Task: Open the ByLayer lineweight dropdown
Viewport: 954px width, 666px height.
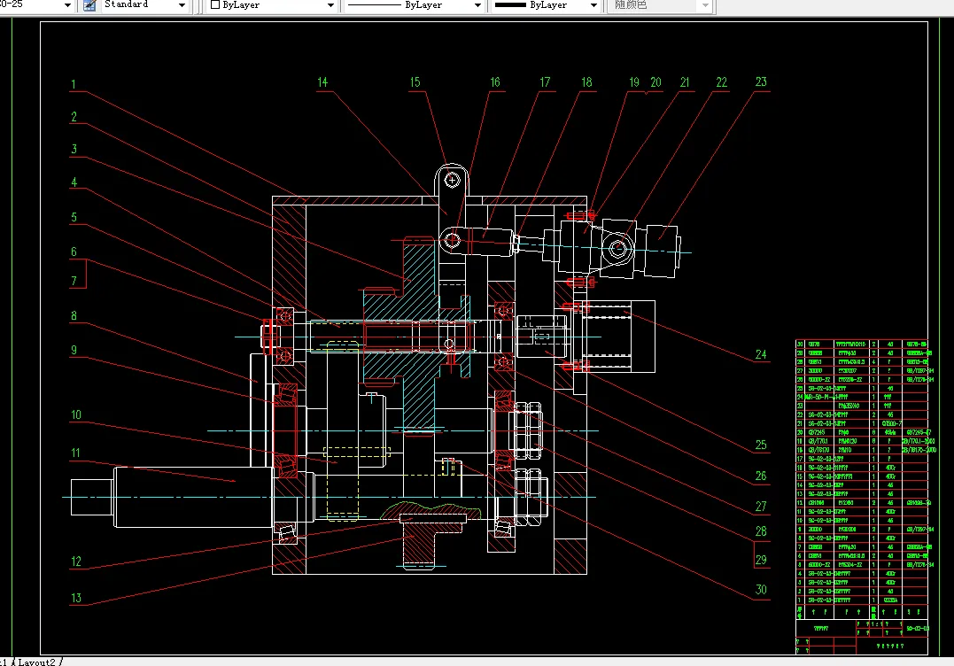Action: point(593,5)
